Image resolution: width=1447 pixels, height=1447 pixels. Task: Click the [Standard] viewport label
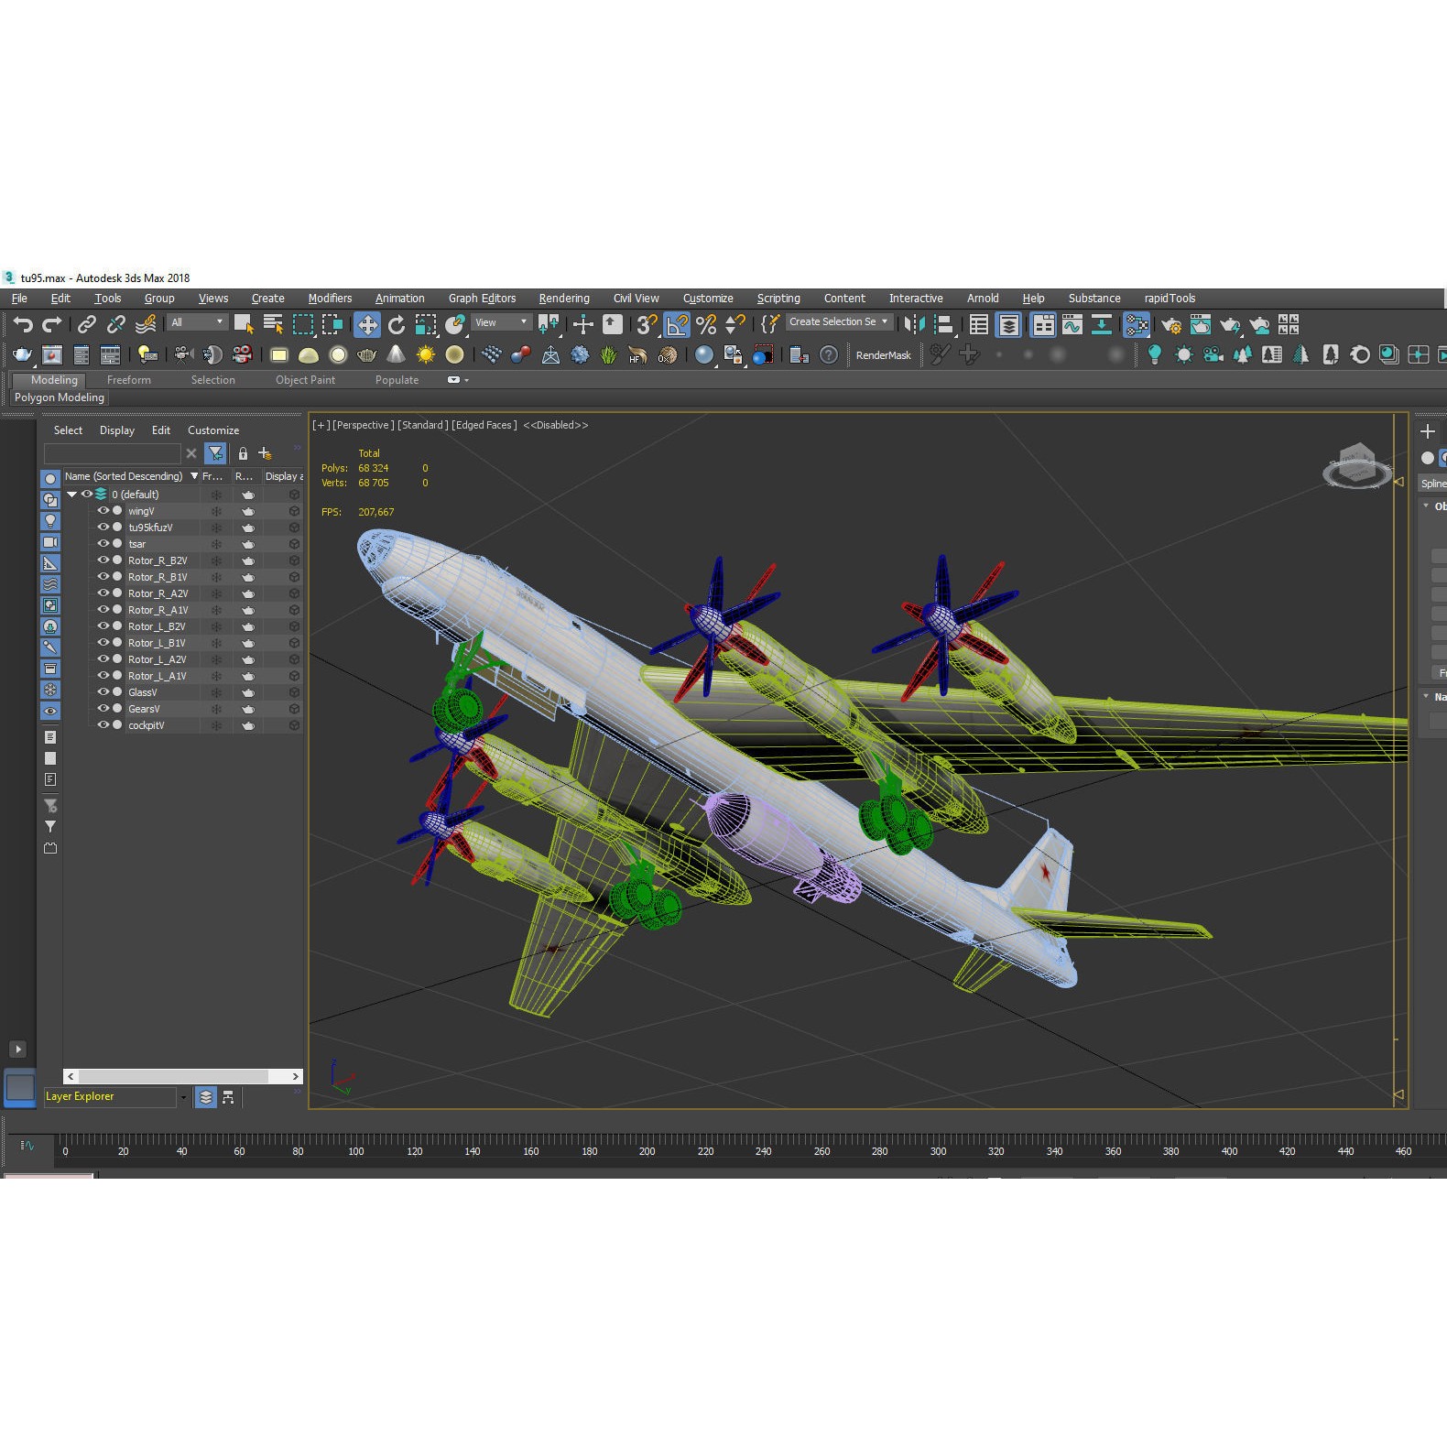(423, 425)
